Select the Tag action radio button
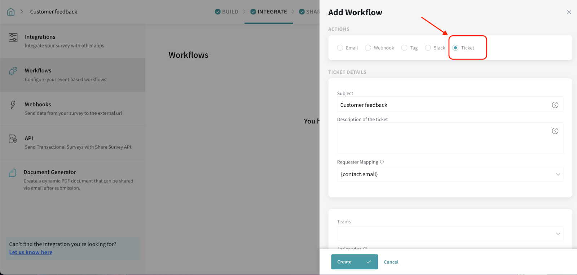Image resolution: width=577 pixels, height=275 pixels. point(404,48)
